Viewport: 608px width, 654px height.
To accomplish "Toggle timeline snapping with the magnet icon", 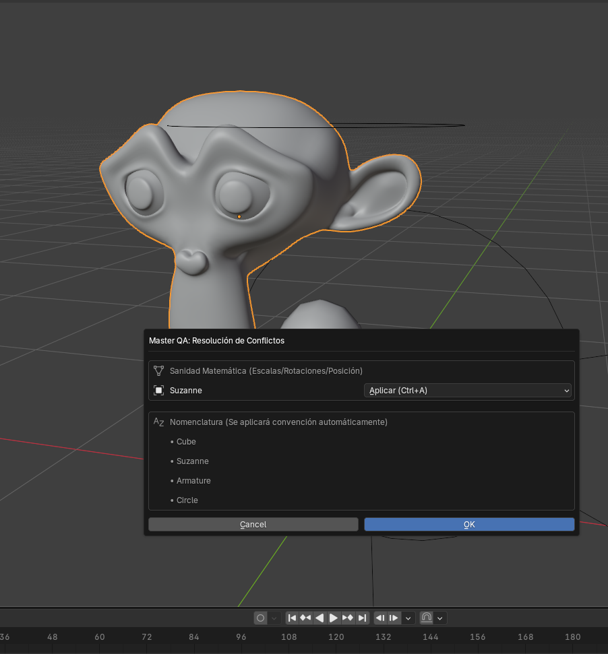I will point(427,618).
